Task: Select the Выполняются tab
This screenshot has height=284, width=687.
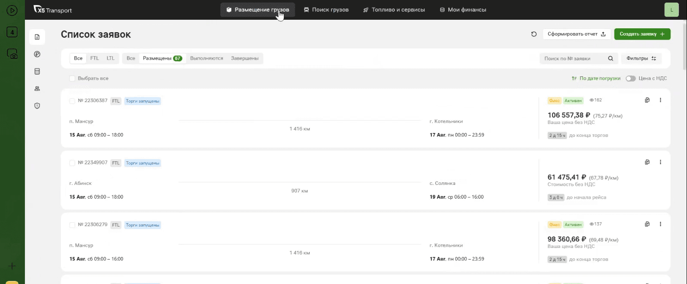Action: 207,58
